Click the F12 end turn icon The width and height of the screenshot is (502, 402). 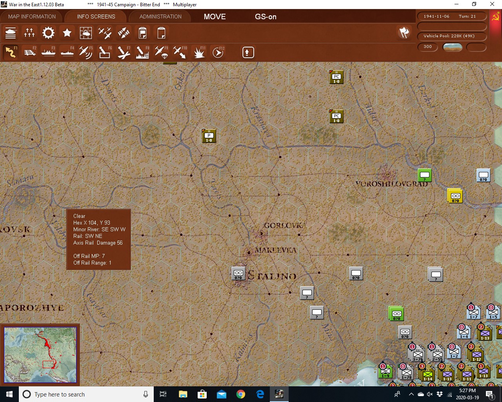coord(218,52)
